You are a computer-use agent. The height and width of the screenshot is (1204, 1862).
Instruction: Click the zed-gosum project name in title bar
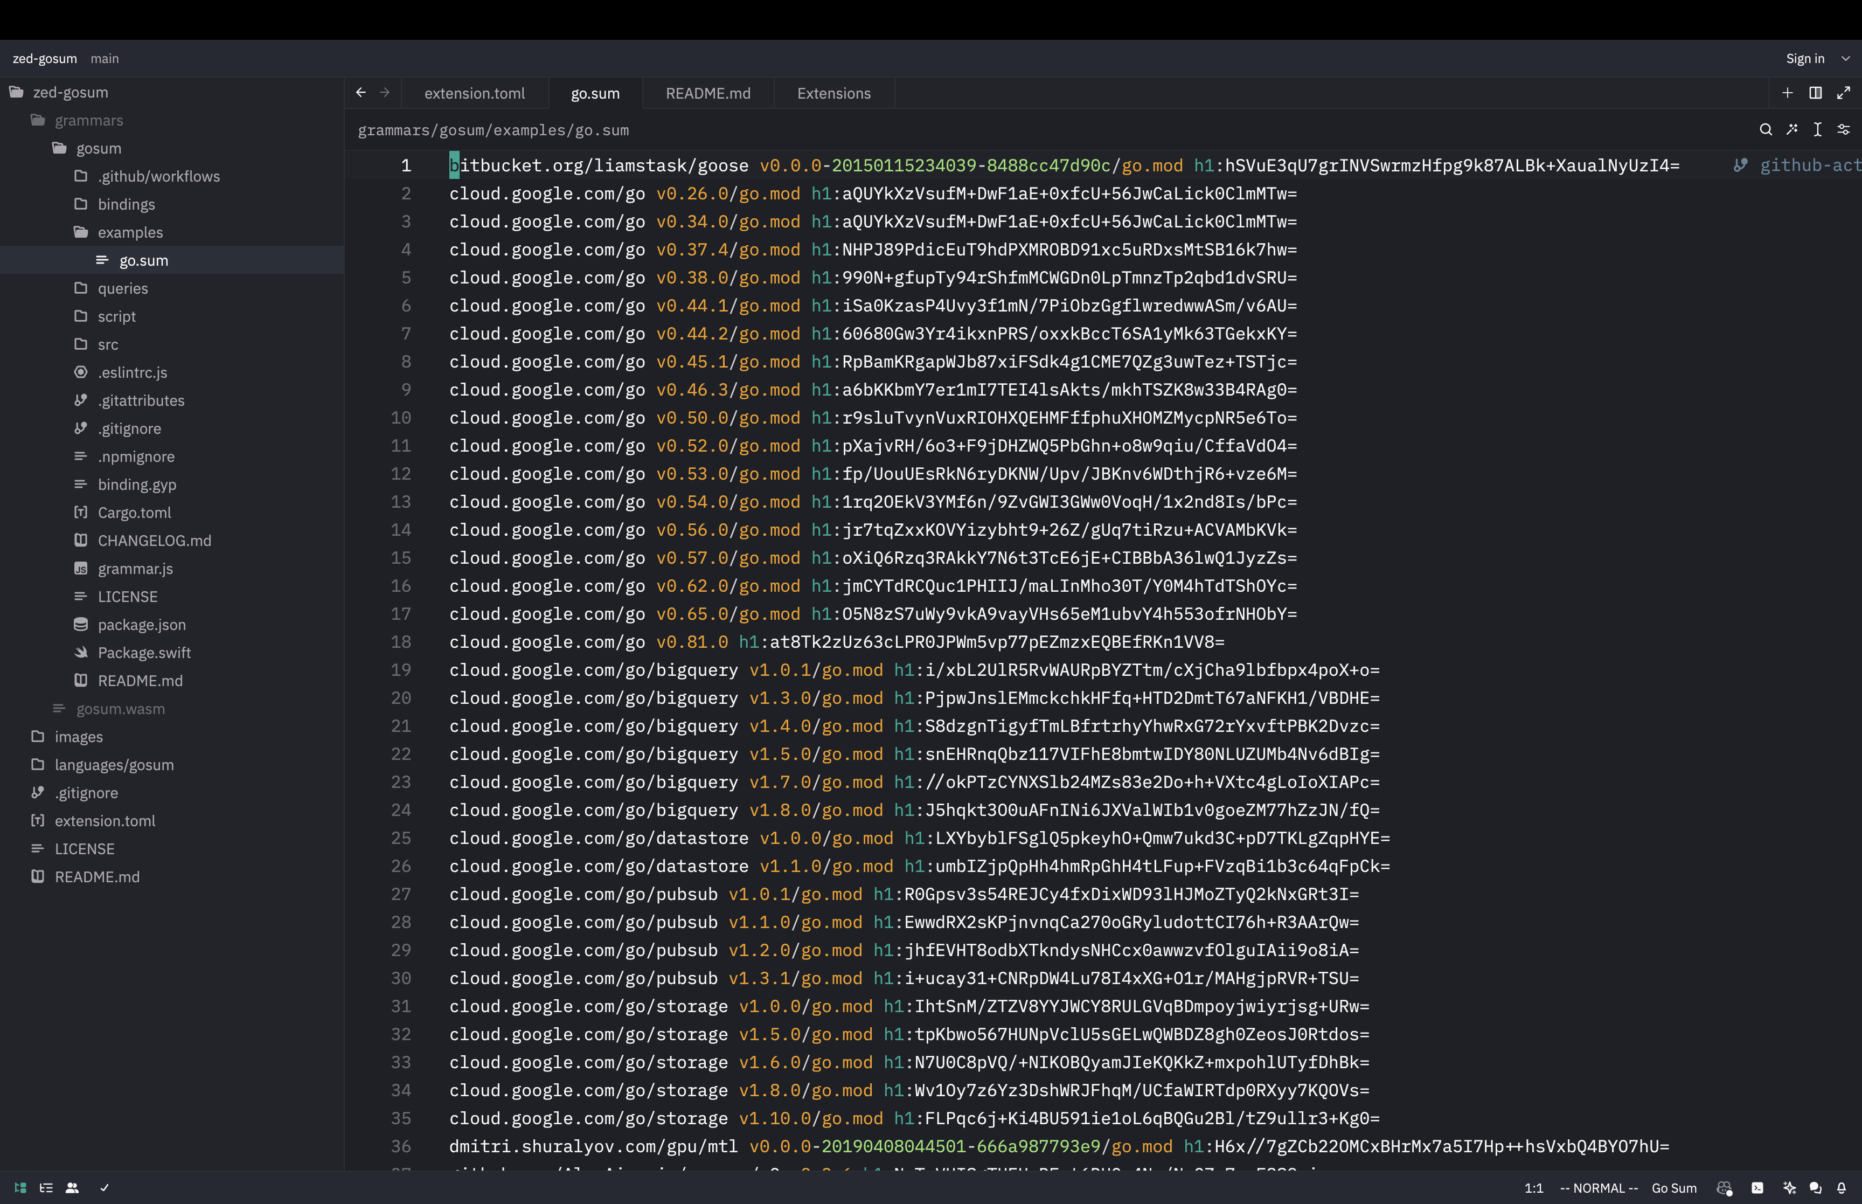click(x=45, y=59)
